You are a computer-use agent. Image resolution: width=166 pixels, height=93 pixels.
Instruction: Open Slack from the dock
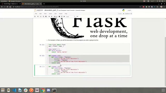[26, 90]
